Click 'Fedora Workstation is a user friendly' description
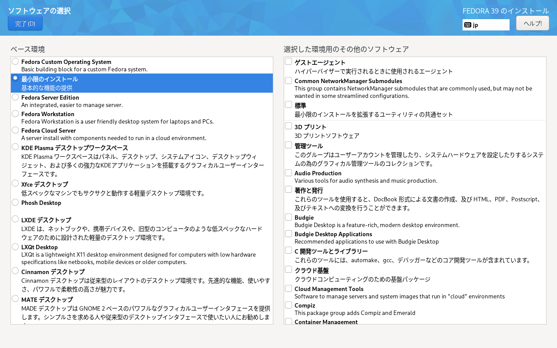The image size is (557, 348). (x=117, y=121)
